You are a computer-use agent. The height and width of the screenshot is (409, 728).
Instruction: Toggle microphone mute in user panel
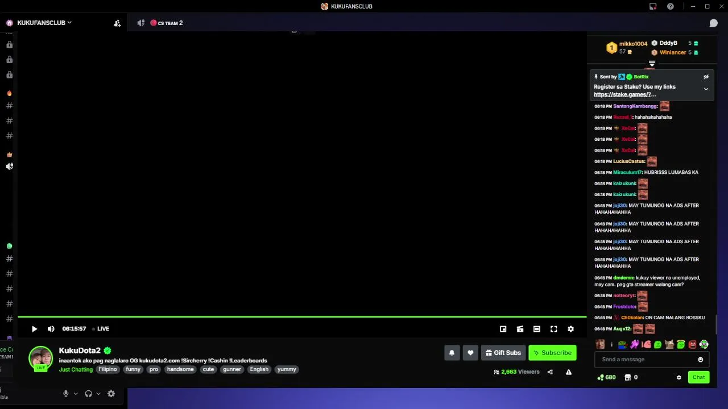click(x=66, y=394)
